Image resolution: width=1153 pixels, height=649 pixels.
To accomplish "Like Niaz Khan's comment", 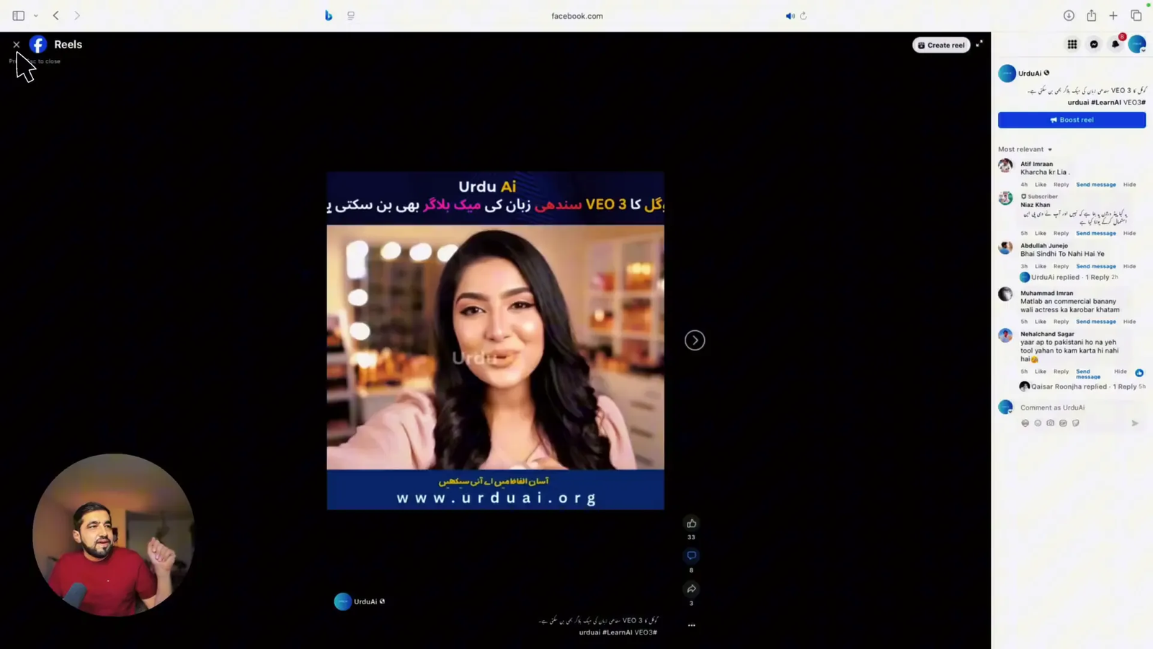I will tap(1041, 233).
